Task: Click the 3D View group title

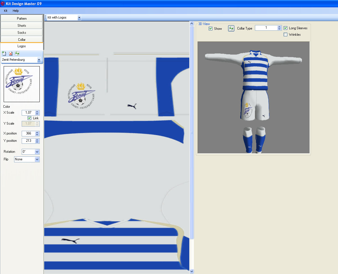Action: pyautogui.click(x=204, y=24)
